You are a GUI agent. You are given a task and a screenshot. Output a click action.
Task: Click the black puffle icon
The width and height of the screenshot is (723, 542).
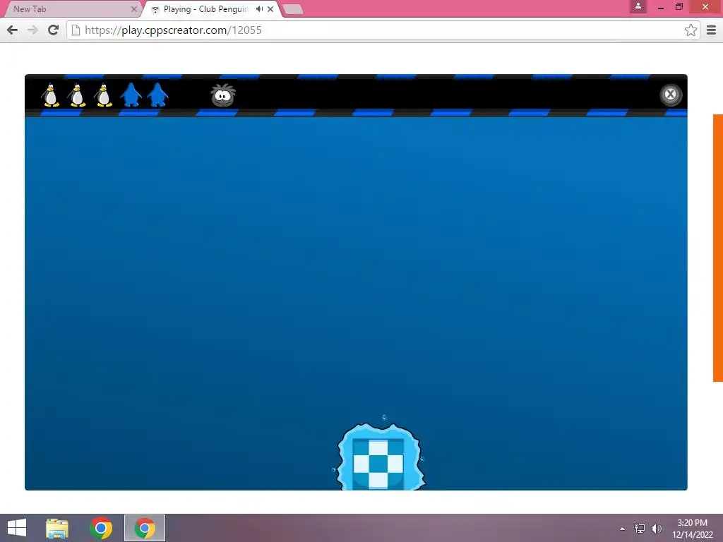pos(223,95)
